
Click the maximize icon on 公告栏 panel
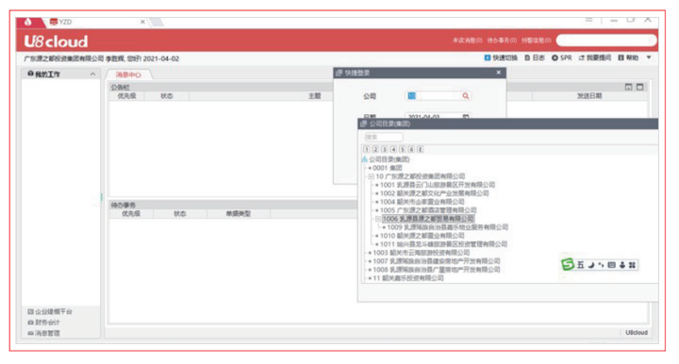[x=639, y=87]
